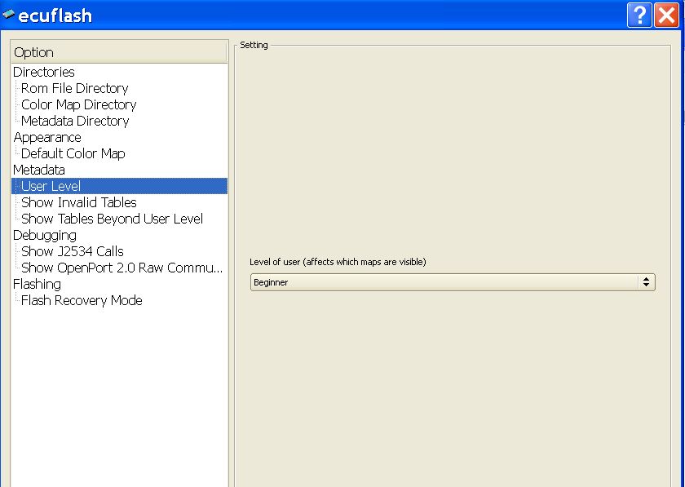Click the Setting group box title
The height and width of the screenshot is (487, 685).
tap(254, 45)
